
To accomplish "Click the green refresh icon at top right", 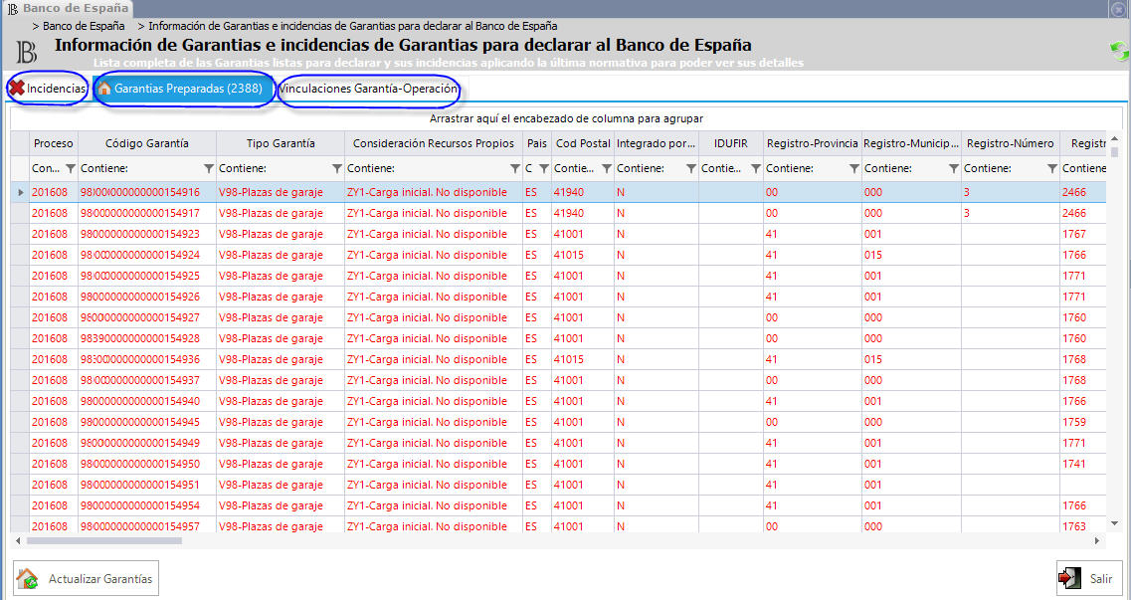I will pyautogui.click(x=1119, y=51).
